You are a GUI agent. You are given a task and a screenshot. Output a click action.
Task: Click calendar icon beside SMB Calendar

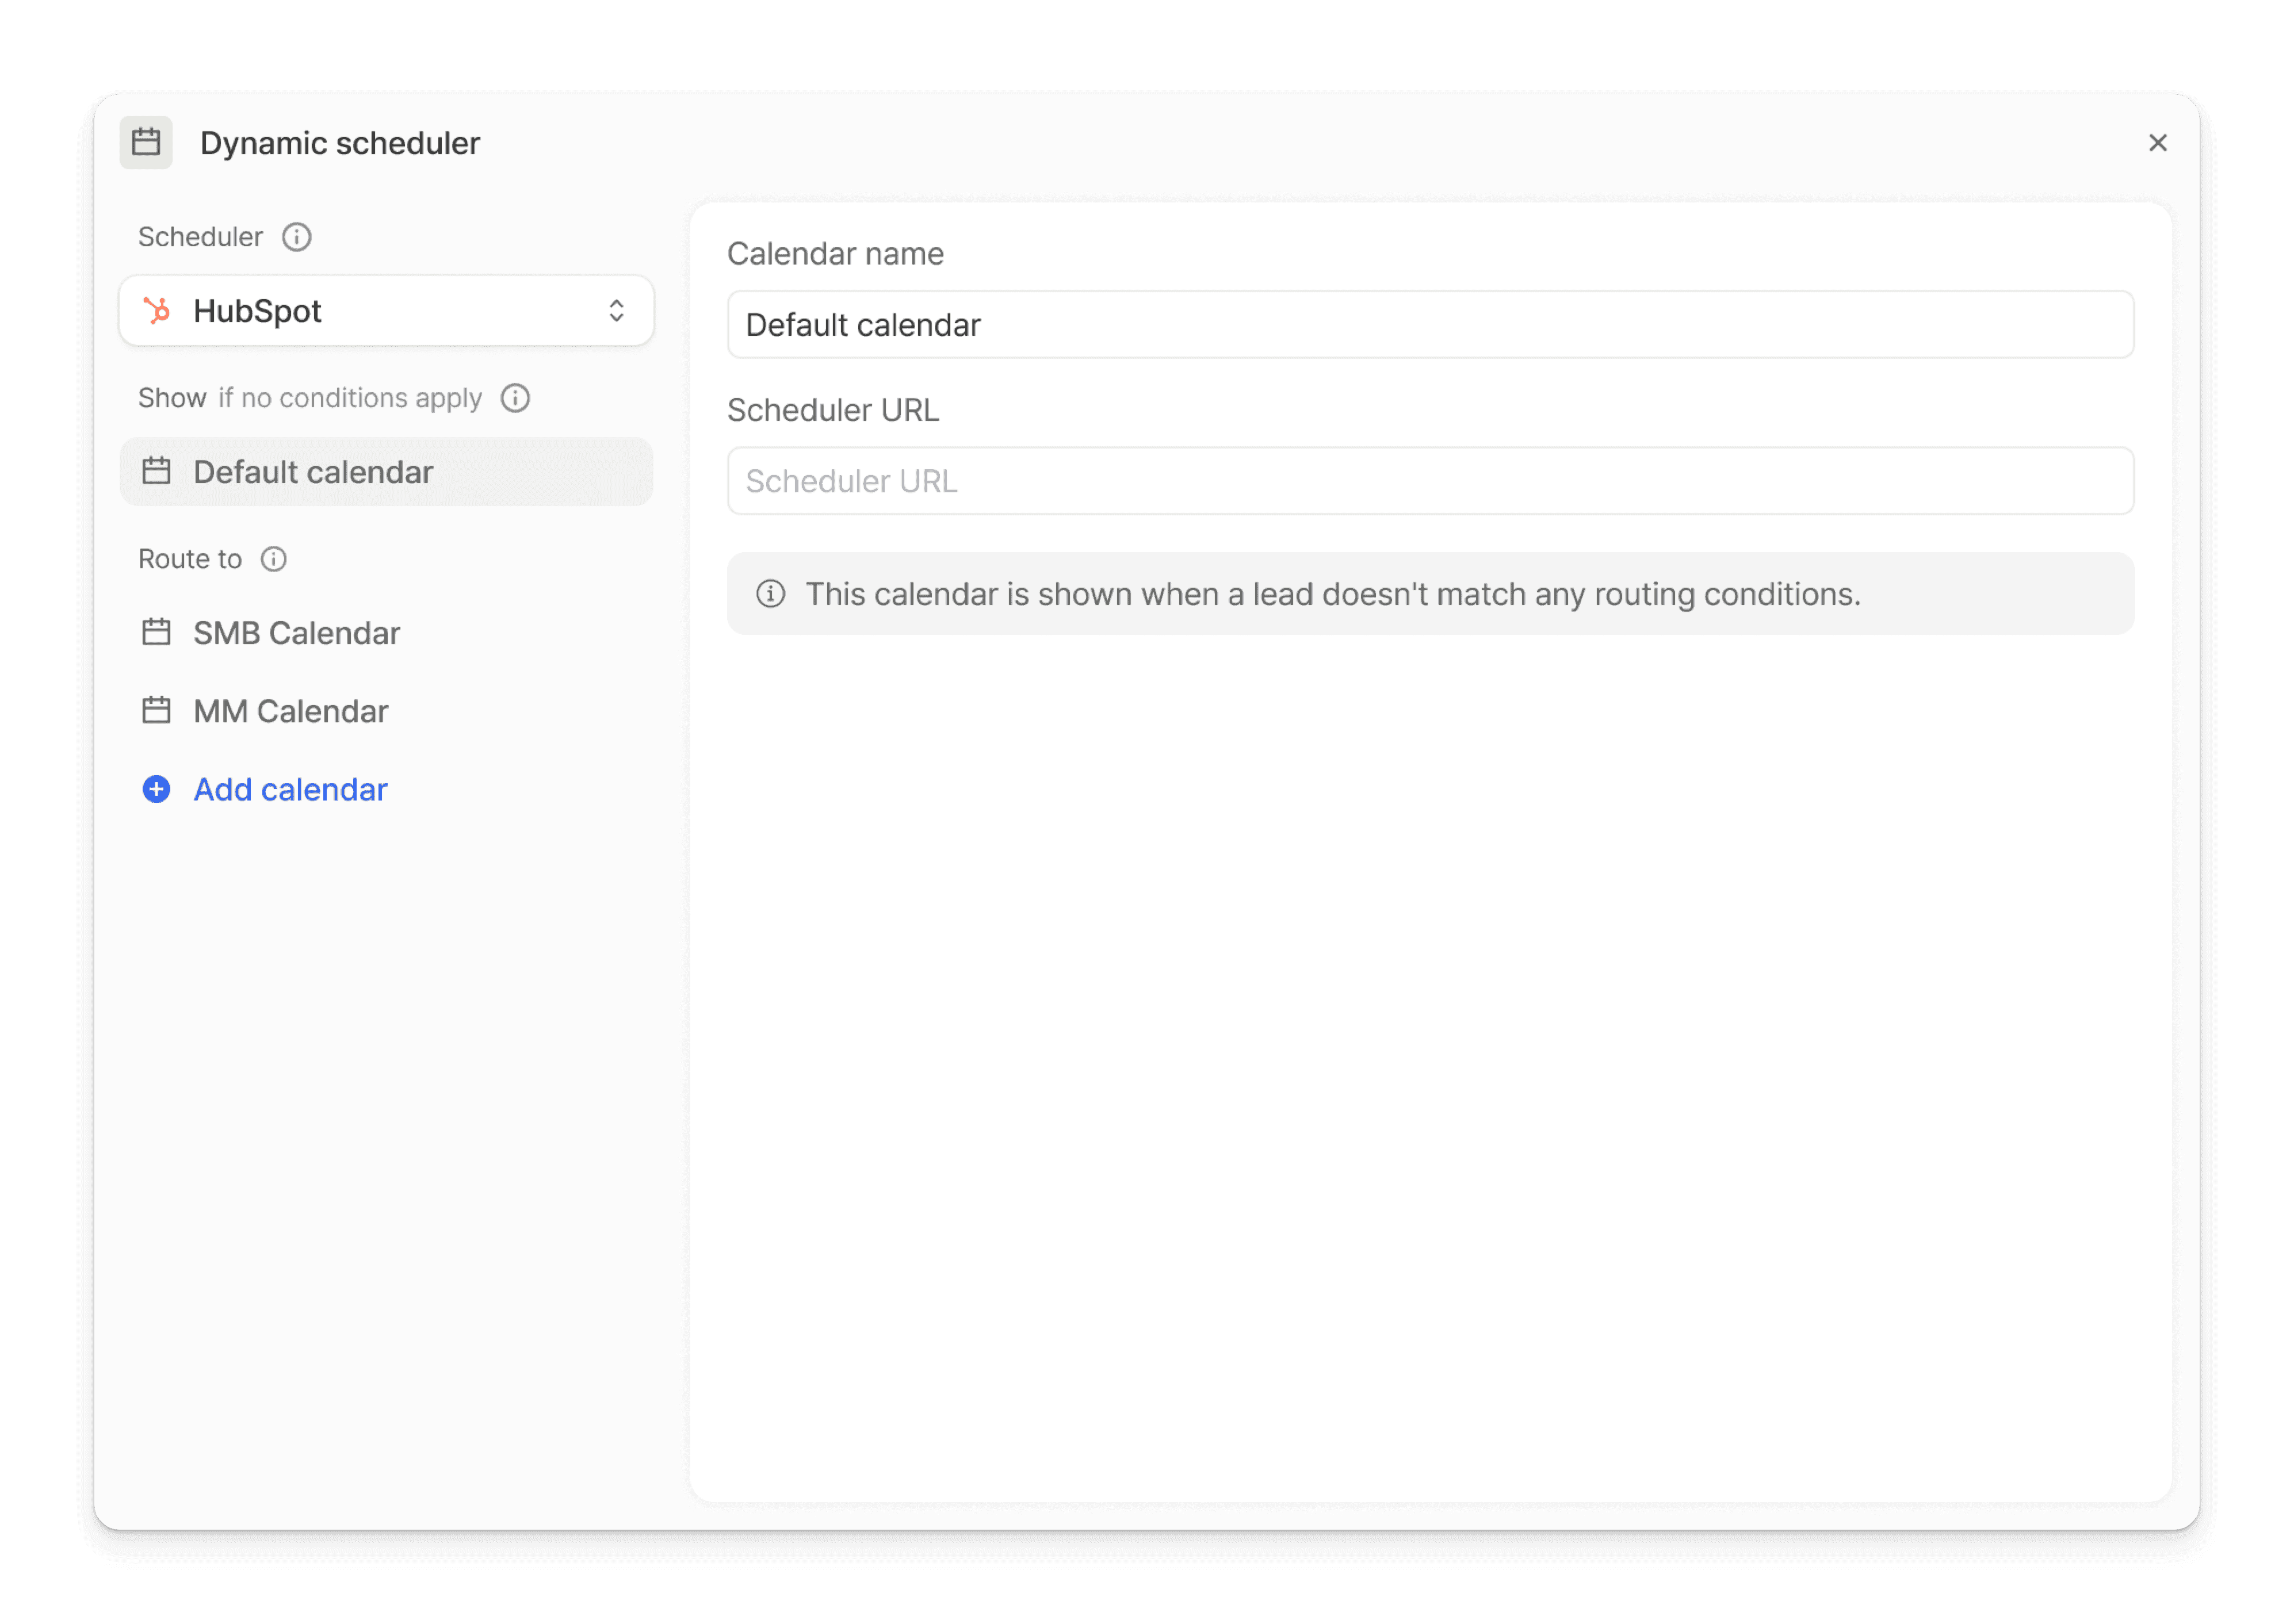pos(157,633)
